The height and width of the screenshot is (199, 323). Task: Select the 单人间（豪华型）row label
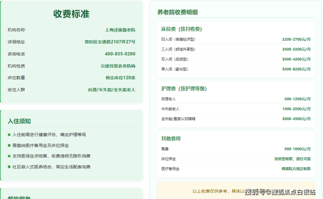(175, 69)
